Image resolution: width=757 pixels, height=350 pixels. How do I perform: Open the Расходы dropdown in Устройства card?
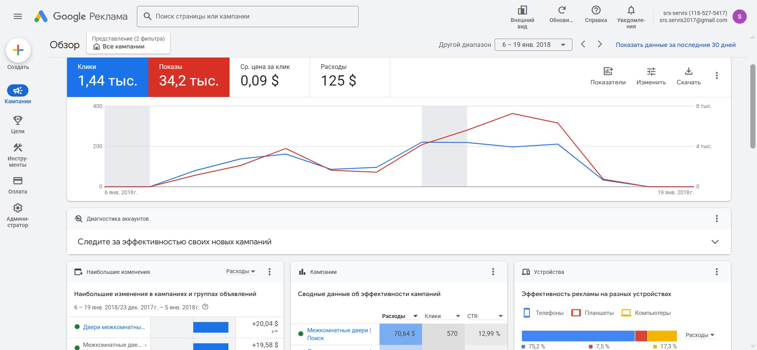pos(700,335)
